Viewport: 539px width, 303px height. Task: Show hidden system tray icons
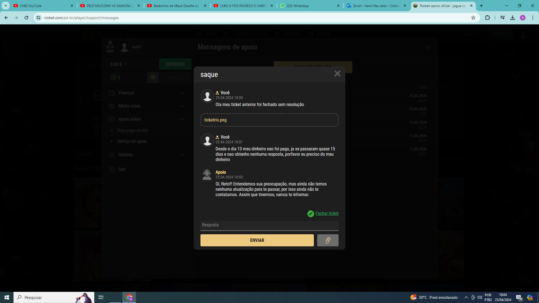[466, 297]
